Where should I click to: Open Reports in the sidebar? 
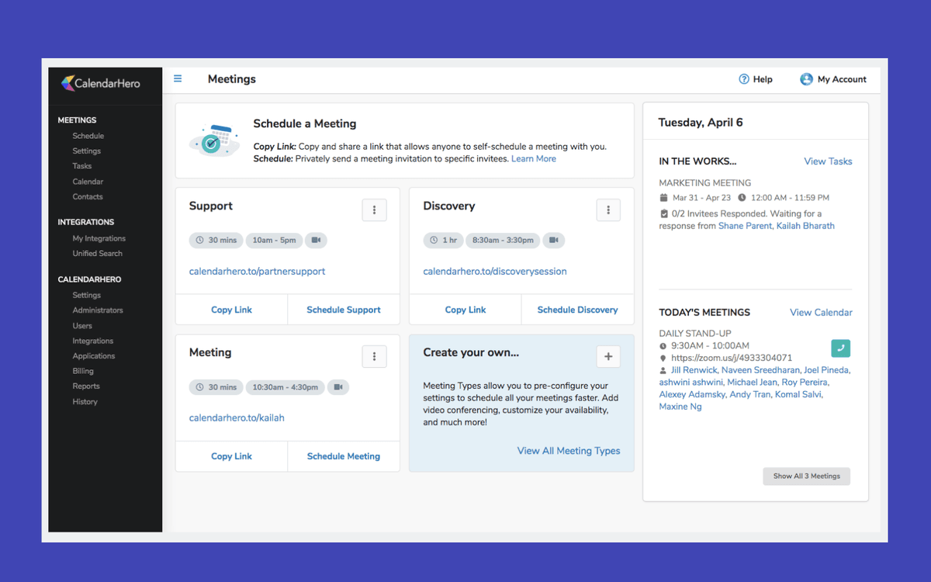tap(86, 386)
